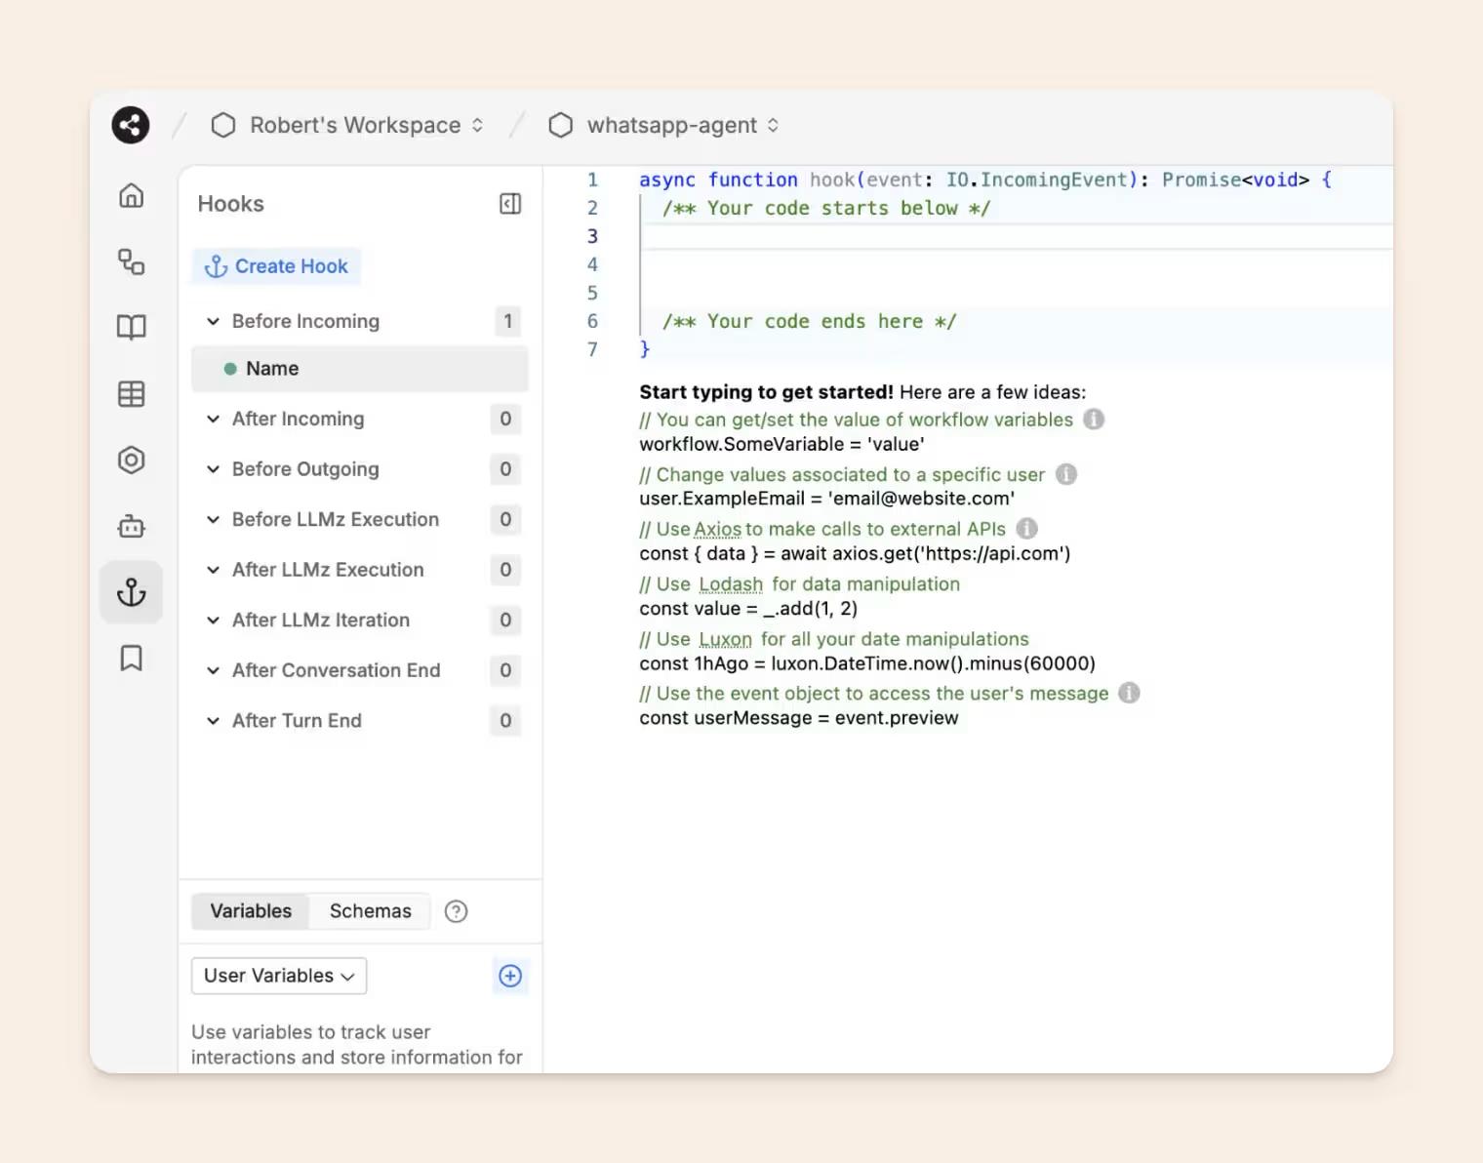Screen dimensions: 1483x1163
Task: Open the Tables sidebar icon
Action: pyautogui.click(x=132, y=394)
